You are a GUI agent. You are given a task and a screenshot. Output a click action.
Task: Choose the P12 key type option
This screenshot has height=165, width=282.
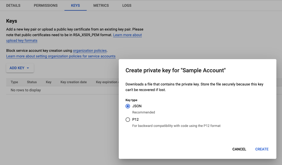coord(128,120)
